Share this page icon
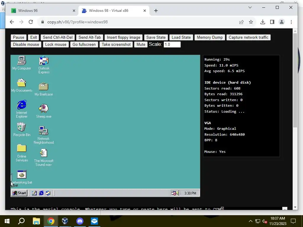The height and width of the screenshot is (227, 303). pos(241,22)
